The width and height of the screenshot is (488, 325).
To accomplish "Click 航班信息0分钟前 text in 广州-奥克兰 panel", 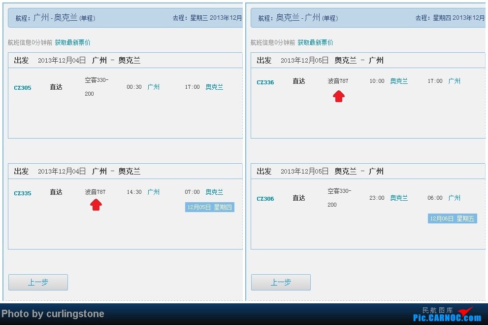I will click(30, 42).
